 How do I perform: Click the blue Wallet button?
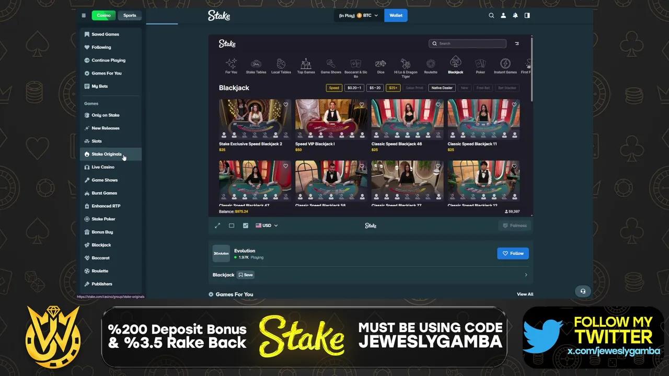pos(396,16)
